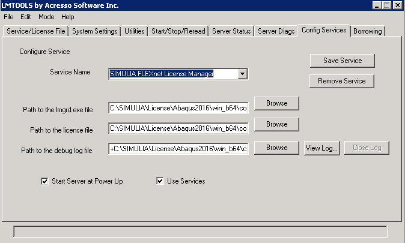Open the File menu
The width and height of the screenshot is (405, 243).
[8, 17]
